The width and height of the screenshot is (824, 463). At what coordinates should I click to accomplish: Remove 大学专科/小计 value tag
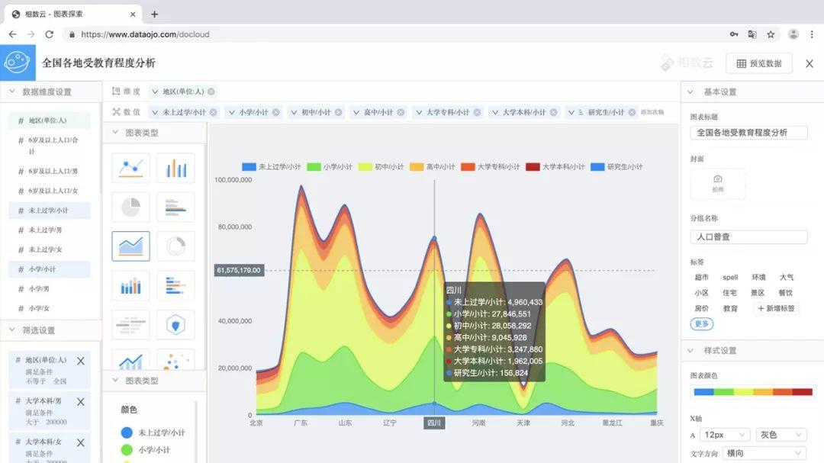[477, 112]
